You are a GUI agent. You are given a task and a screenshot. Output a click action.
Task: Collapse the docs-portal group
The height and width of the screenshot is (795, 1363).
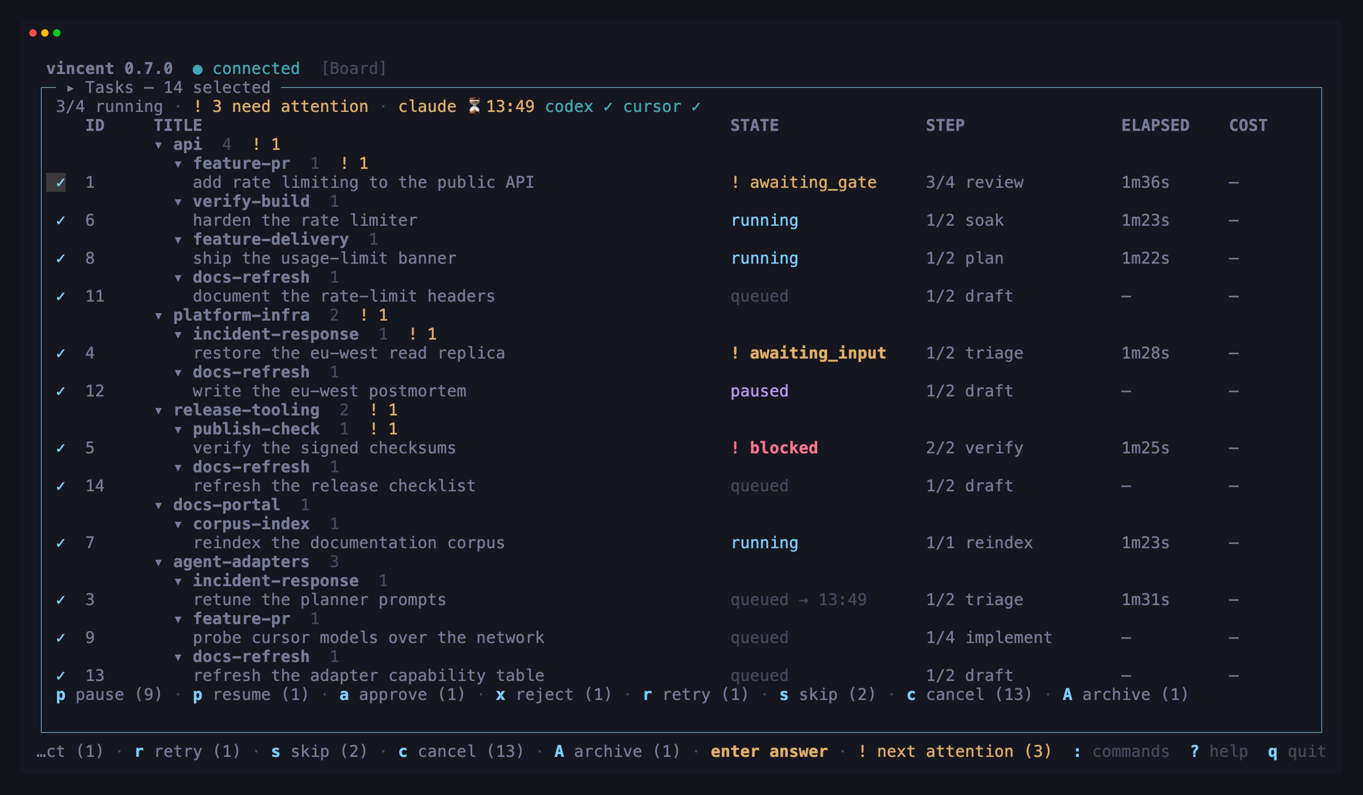[158, 506]
